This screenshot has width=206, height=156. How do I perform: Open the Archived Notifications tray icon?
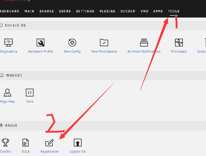click(144, 43)
